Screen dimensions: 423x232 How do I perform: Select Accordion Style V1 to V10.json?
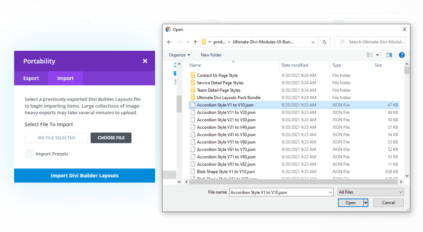294,105
